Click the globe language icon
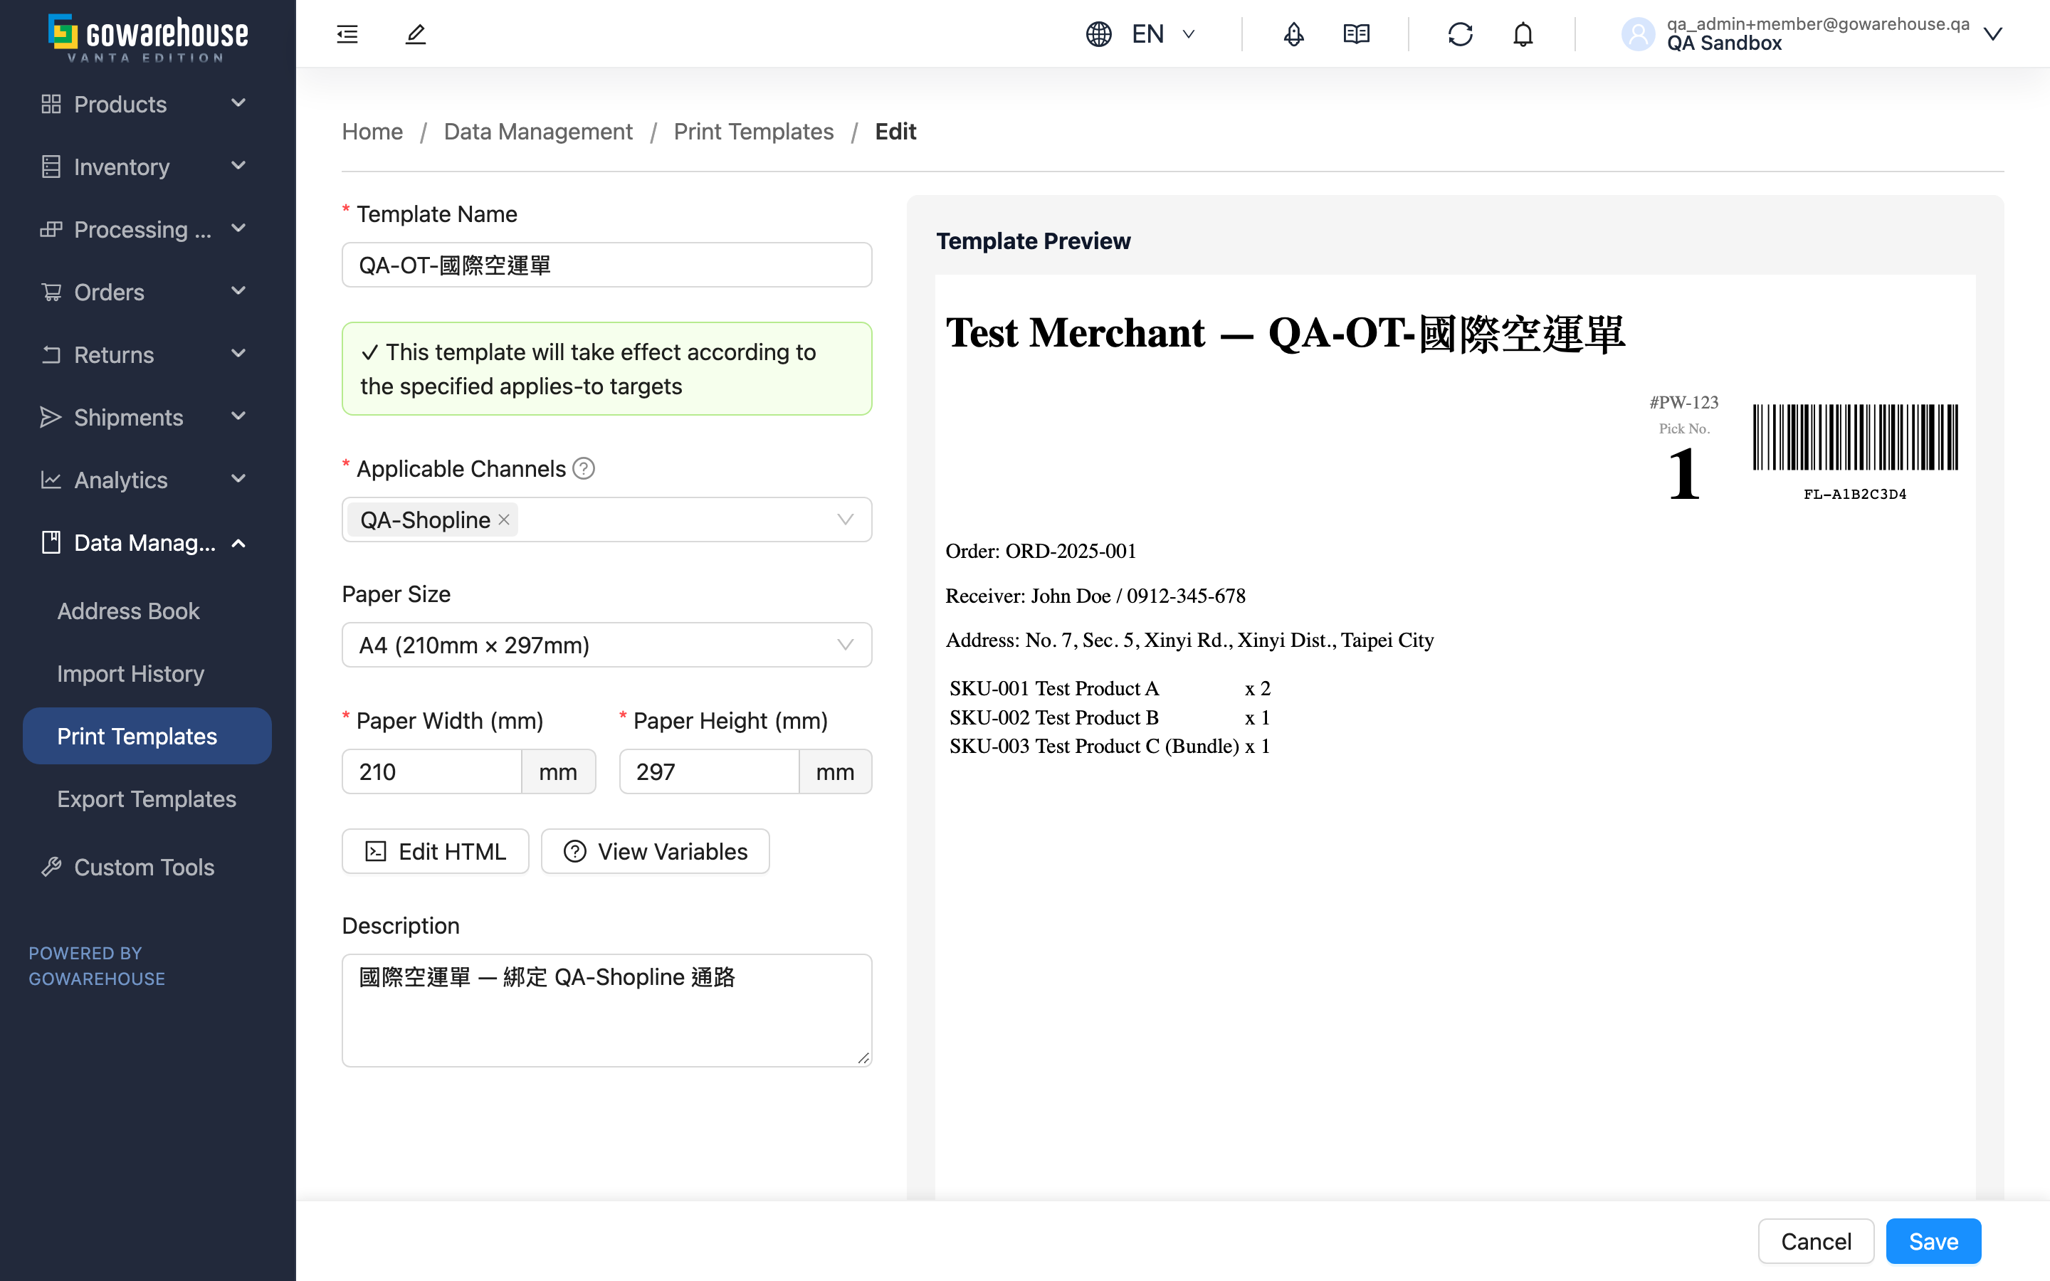This screenshot has height=1281, width=2050. (x=1099, y=34)
